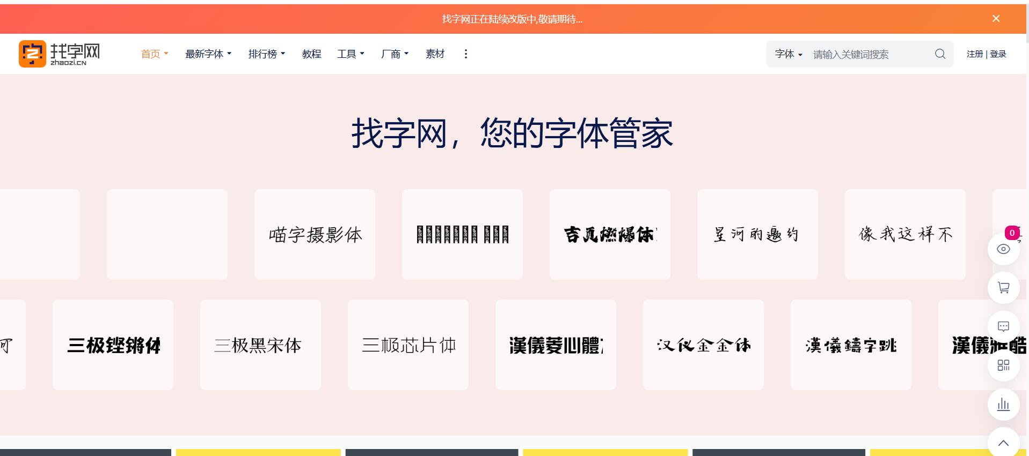
Task: Click the eye browsing history icon
Action: (1003, 249)
